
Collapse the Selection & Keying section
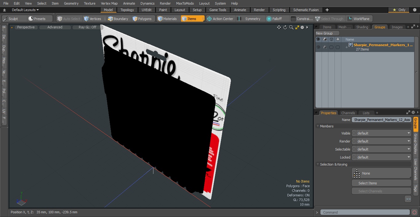(318, 164)
